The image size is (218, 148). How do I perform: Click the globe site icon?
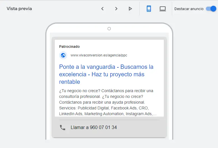click(x=63, y=55)
